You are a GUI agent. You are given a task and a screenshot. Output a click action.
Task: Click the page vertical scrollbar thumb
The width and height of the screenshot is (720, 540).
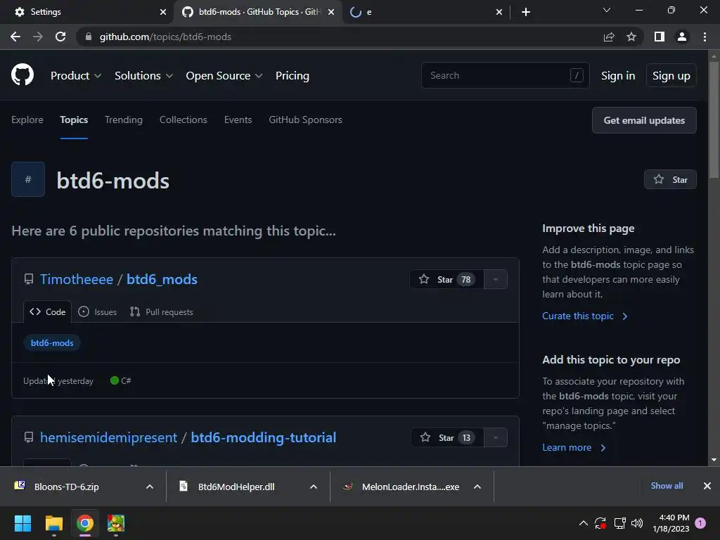[x=714, y=120]
